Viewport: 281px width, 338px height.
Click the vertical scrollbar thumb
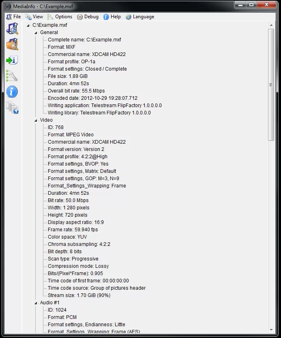271,85
